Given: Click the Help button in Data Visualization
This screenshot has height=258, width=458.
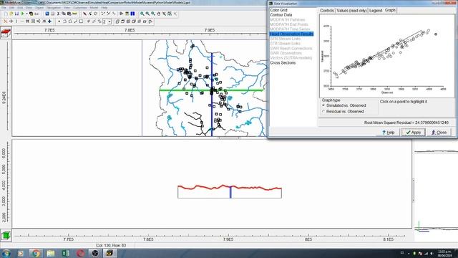Looking at the screenshot, I should point(389,133).
